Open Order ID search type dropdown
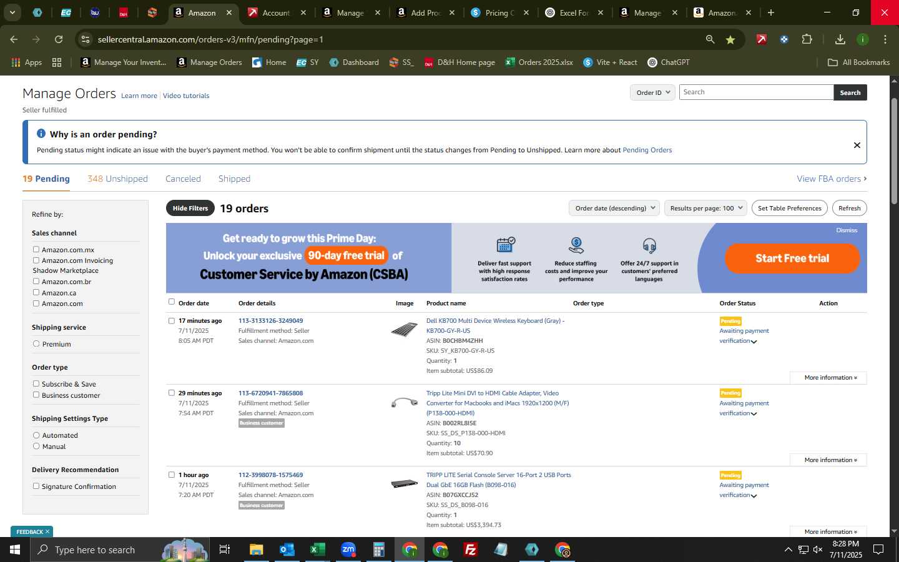899x562 pixels. 652,92
